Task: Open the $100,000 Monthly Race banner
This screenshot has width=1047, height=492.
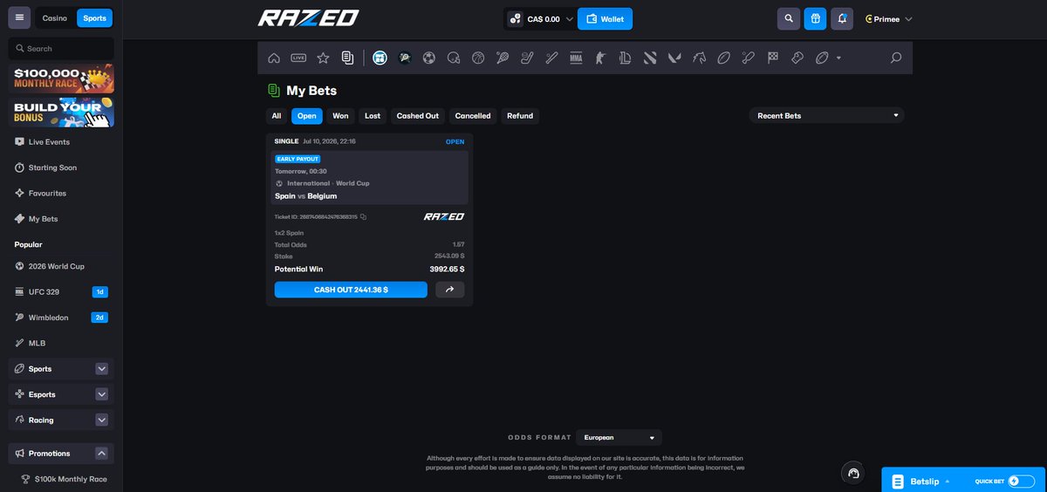Action: pyautogui.click(x=61, y=79)
